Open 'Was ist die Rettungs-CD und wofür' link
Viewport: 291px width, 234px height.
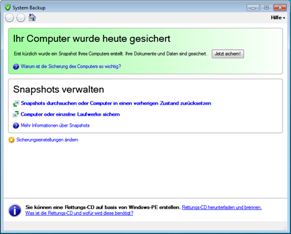[x=80, y=213]
